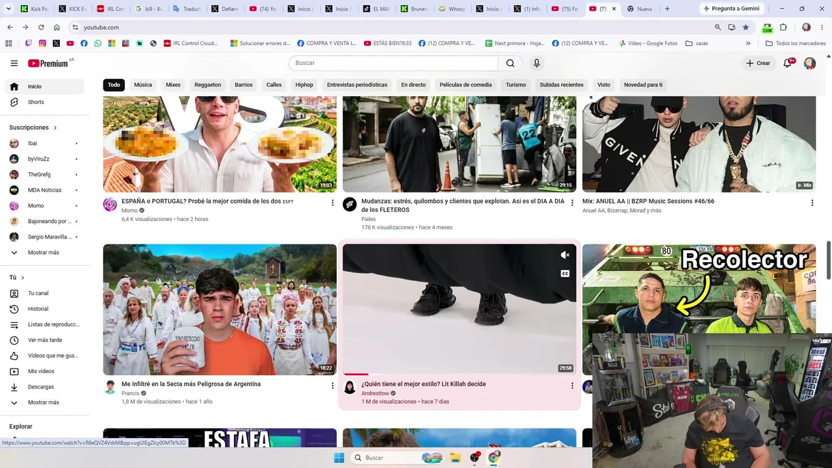Start voice search with the microphone
The height and width of the screenshot is (468, 832).
point(536,63)
